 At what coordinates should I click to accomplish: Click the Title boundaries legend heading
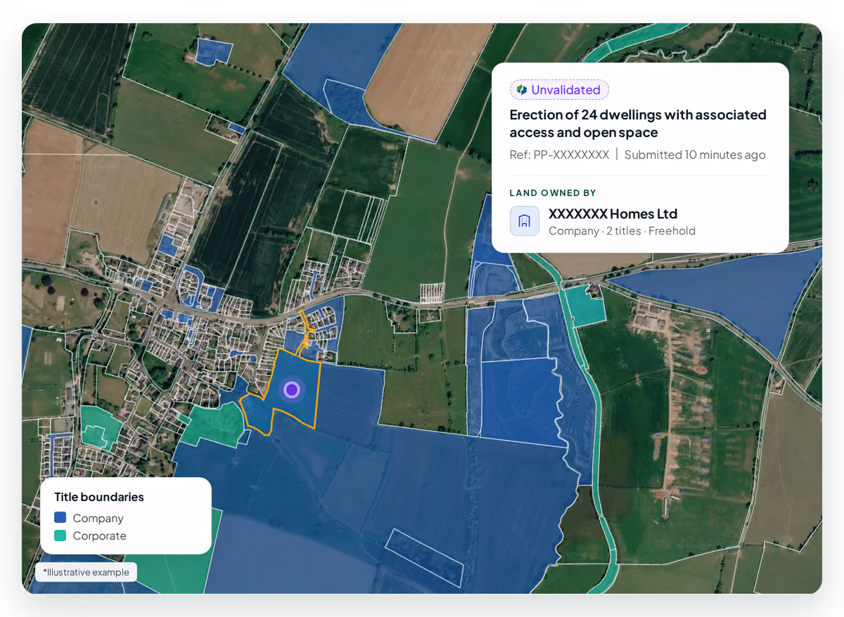coord(99,497)
